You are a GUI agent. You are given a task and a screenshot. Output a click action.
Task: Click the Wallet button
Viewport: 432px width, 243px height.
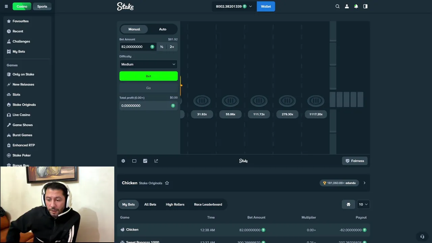click(266, 6)
